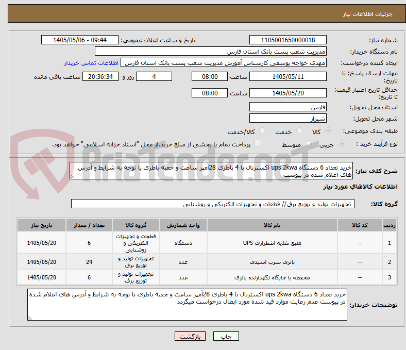Click the price validity time 08:00 field

(x=210, y=93)
